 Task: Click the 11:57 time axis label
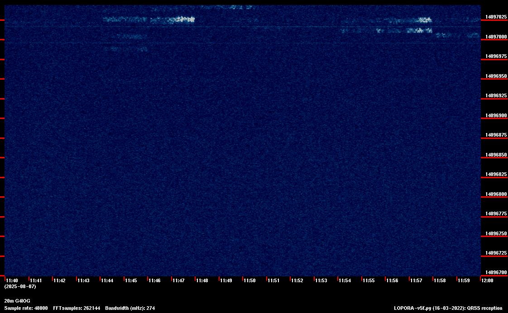416,280
